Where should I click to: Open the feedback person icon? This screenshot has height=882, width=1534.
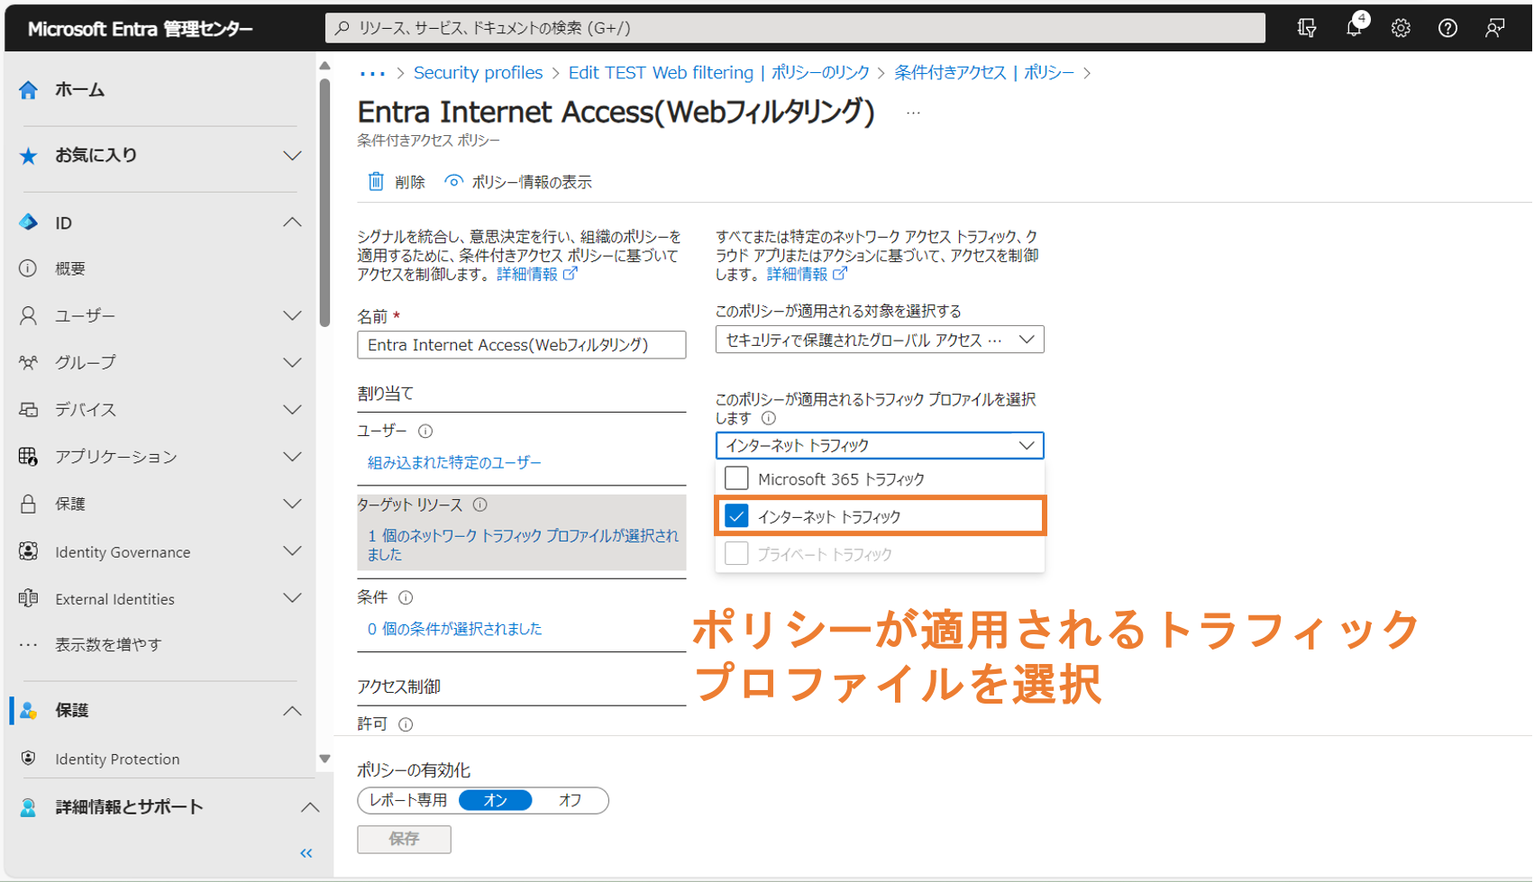tap(1494, 28)
